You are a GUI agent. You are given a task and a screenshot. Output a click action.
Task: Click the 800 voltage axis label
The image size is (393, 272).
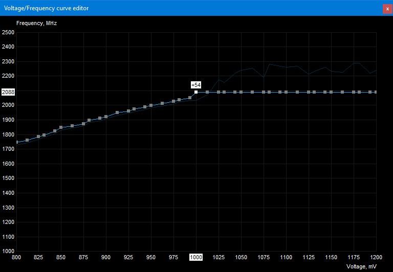click(x=16, y=257)
